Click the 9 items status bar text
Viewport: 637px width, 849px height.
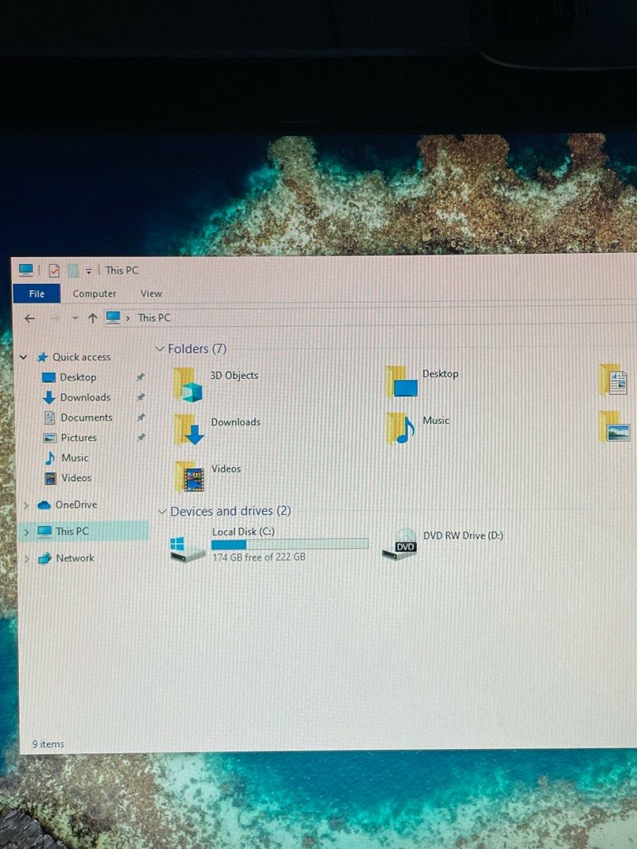coord(46,744)
